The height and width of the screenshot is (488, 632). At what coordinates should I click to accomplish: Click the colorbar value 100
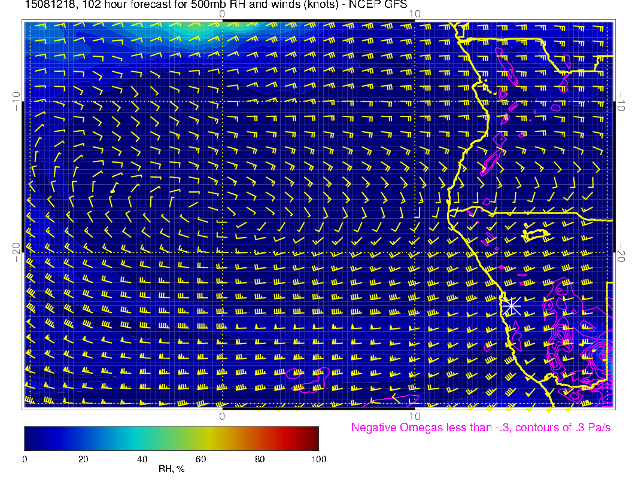[319, 459]
